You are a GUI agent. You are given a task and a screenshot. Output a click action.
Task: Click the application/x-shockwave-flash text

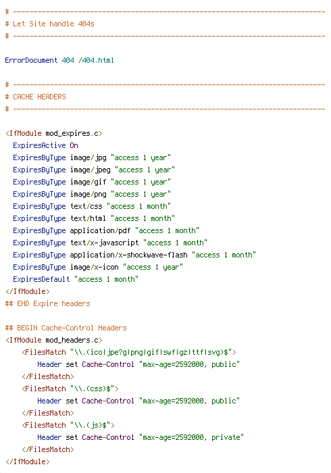coord(129,255)
